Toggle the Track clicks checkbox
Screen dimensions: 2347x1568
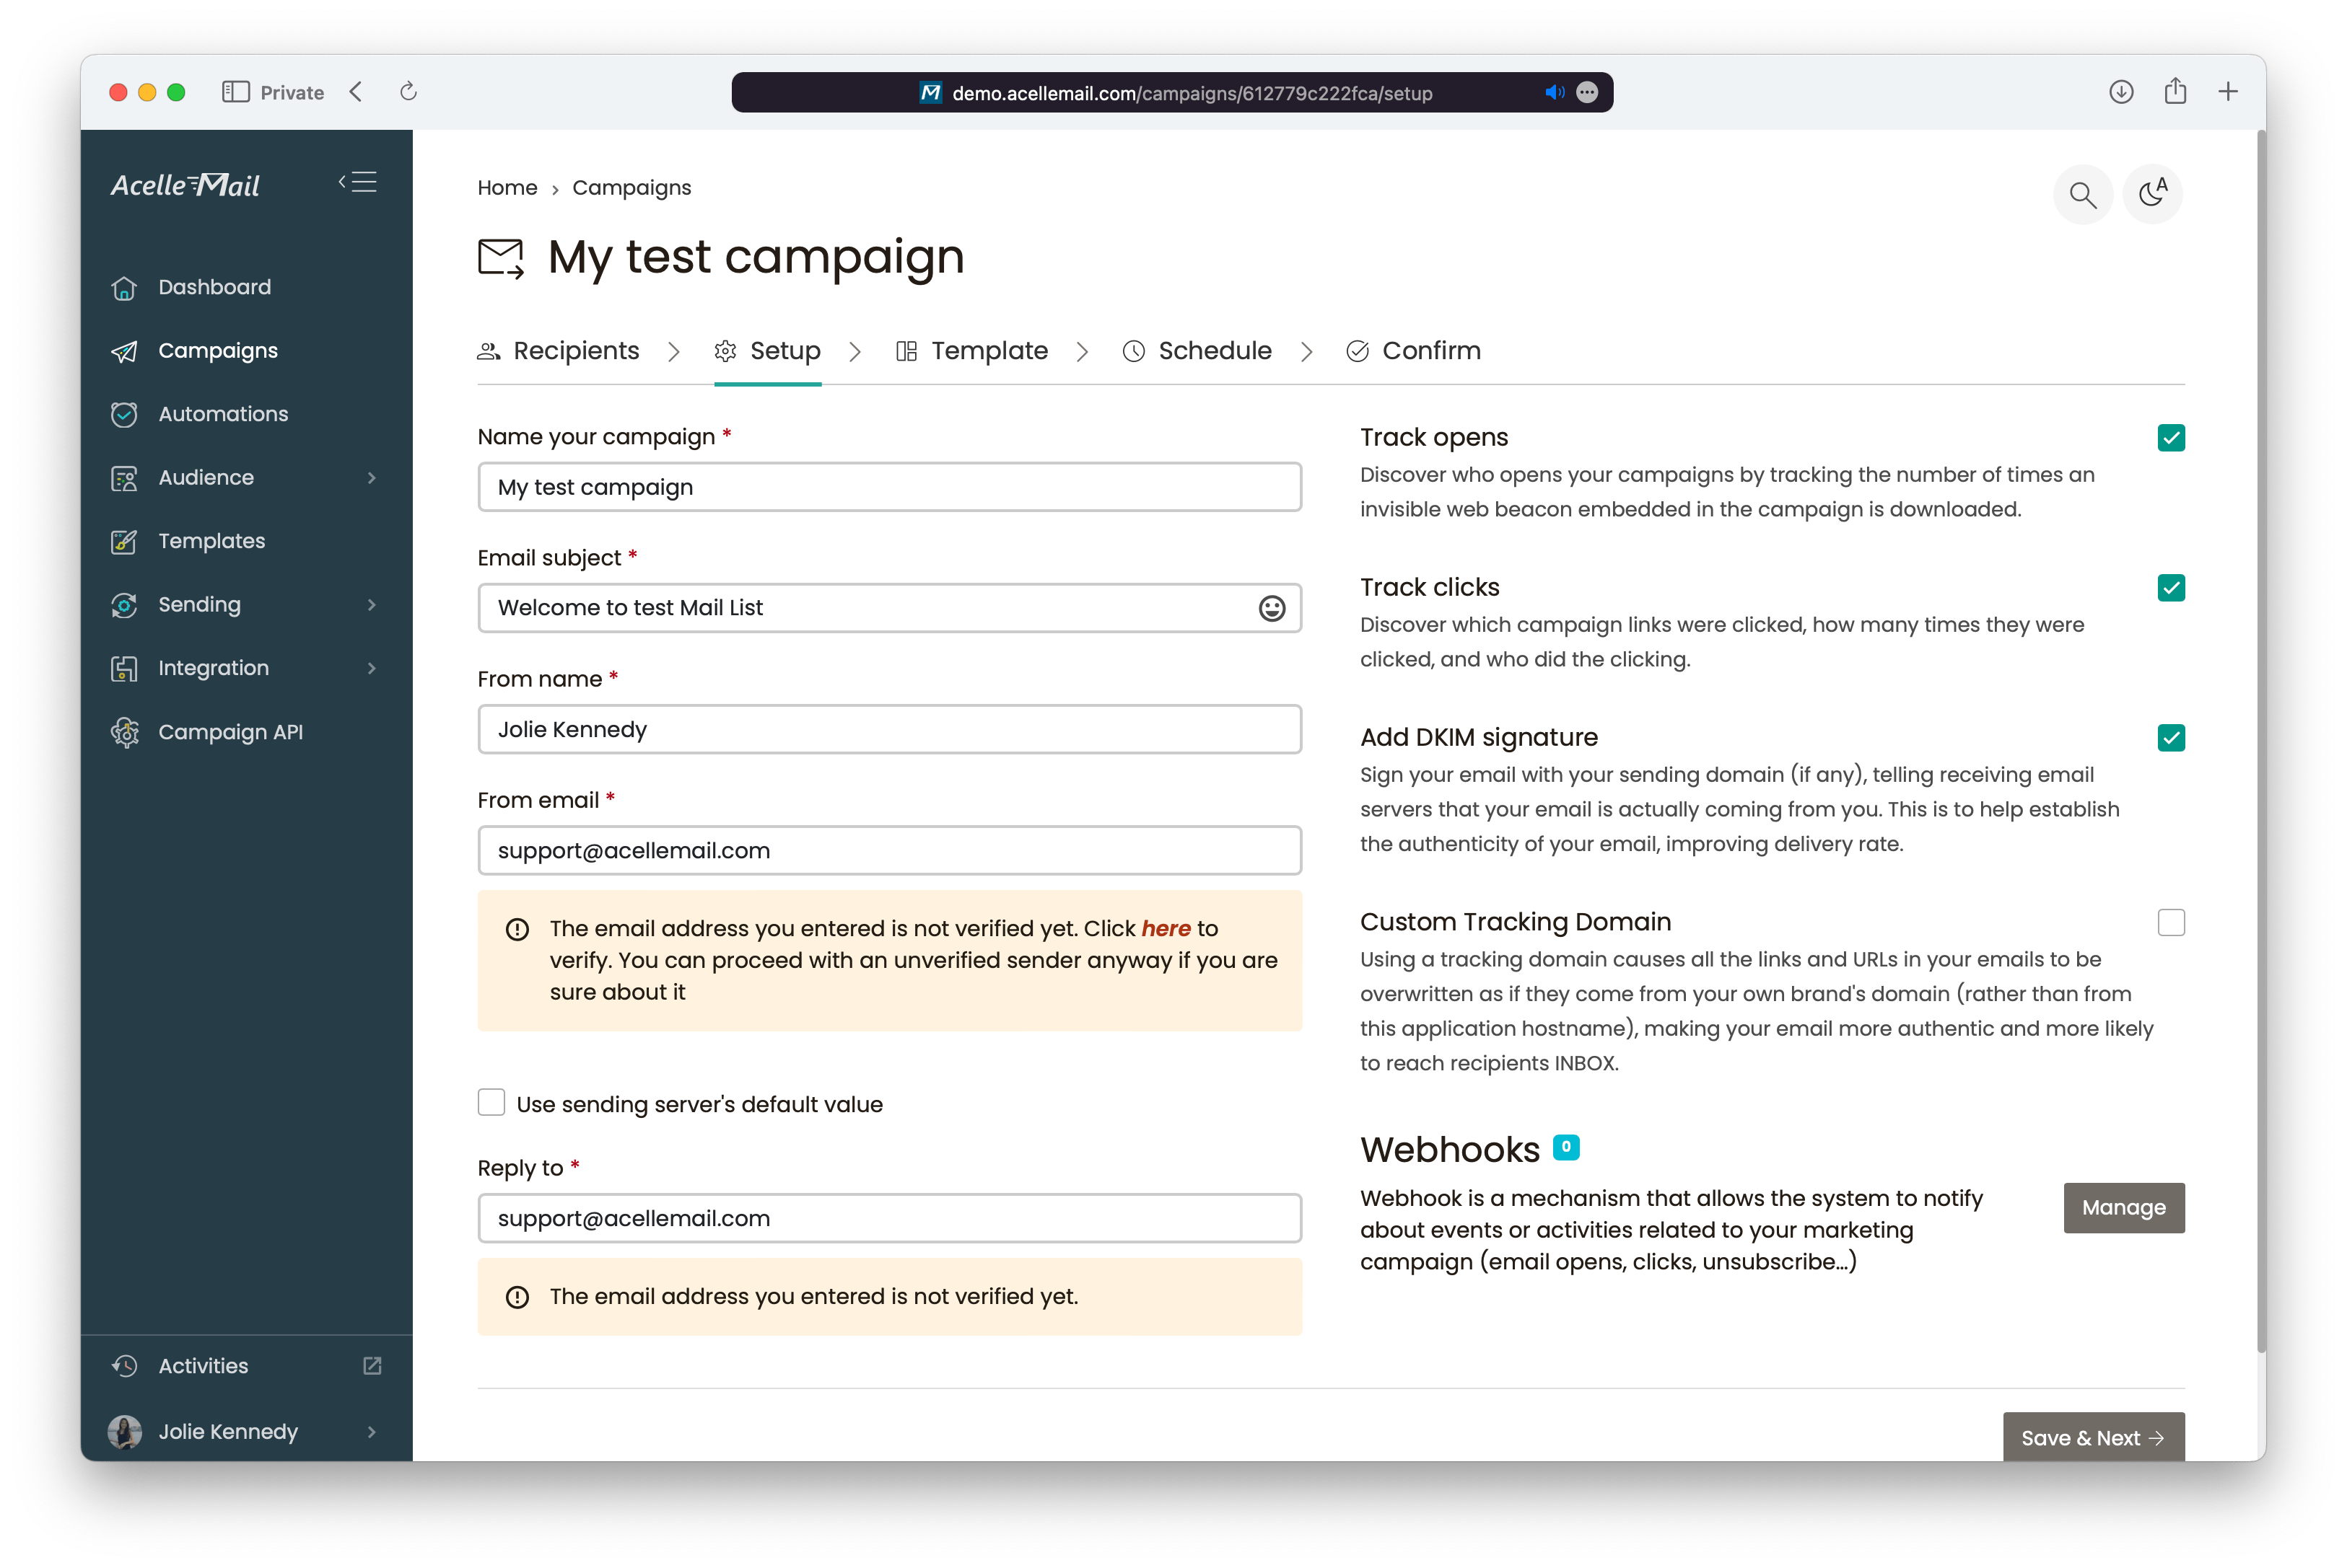pos(2172,588)
